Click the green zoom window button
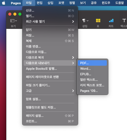Viewport: 127px width, 140px height. pos(20,14)
